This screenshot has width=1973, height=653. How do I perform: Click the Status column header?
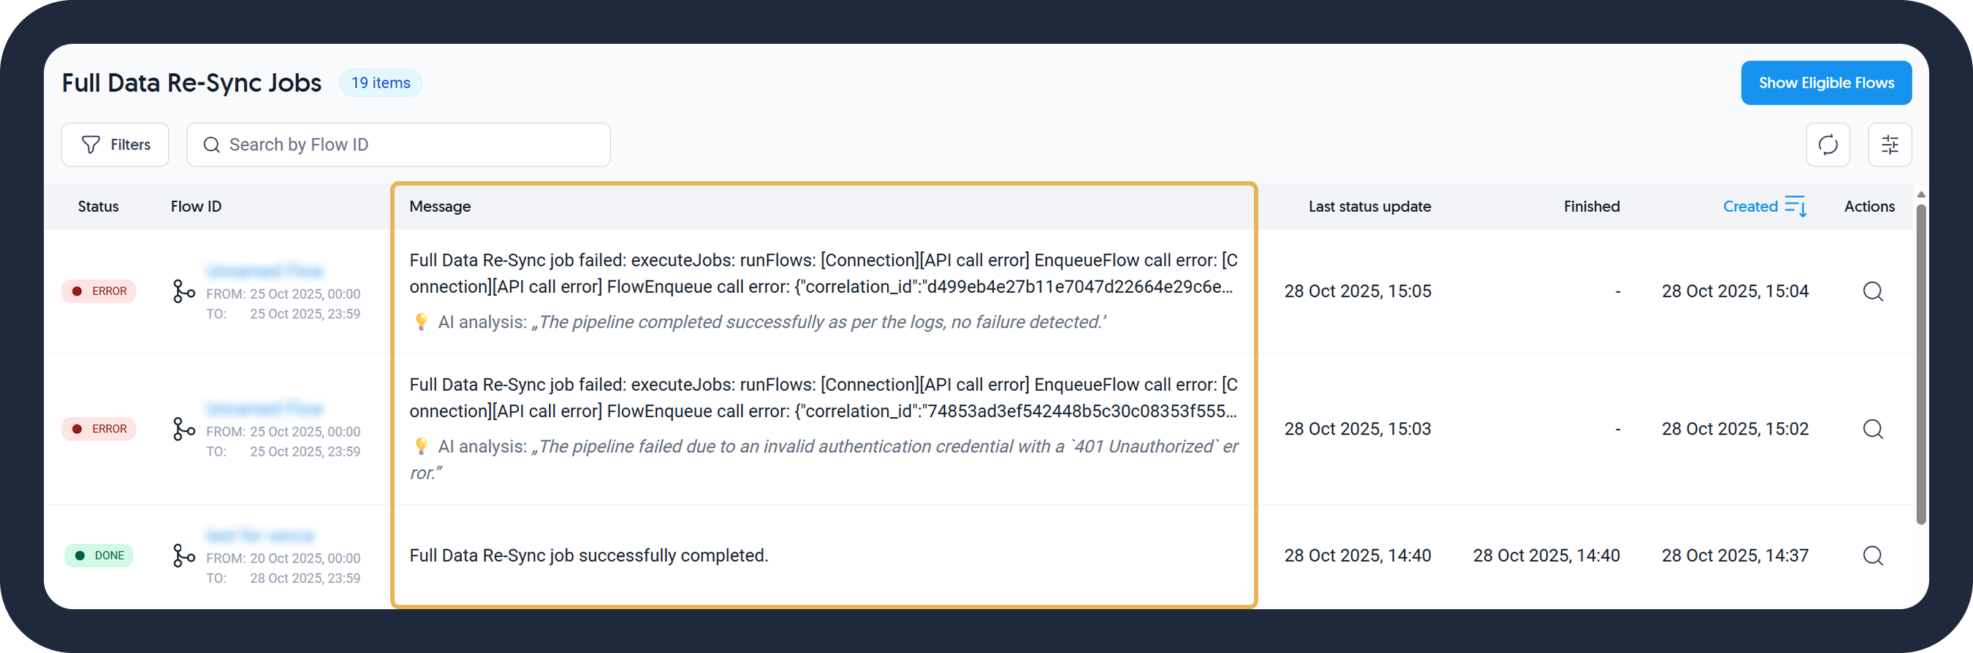98,207
